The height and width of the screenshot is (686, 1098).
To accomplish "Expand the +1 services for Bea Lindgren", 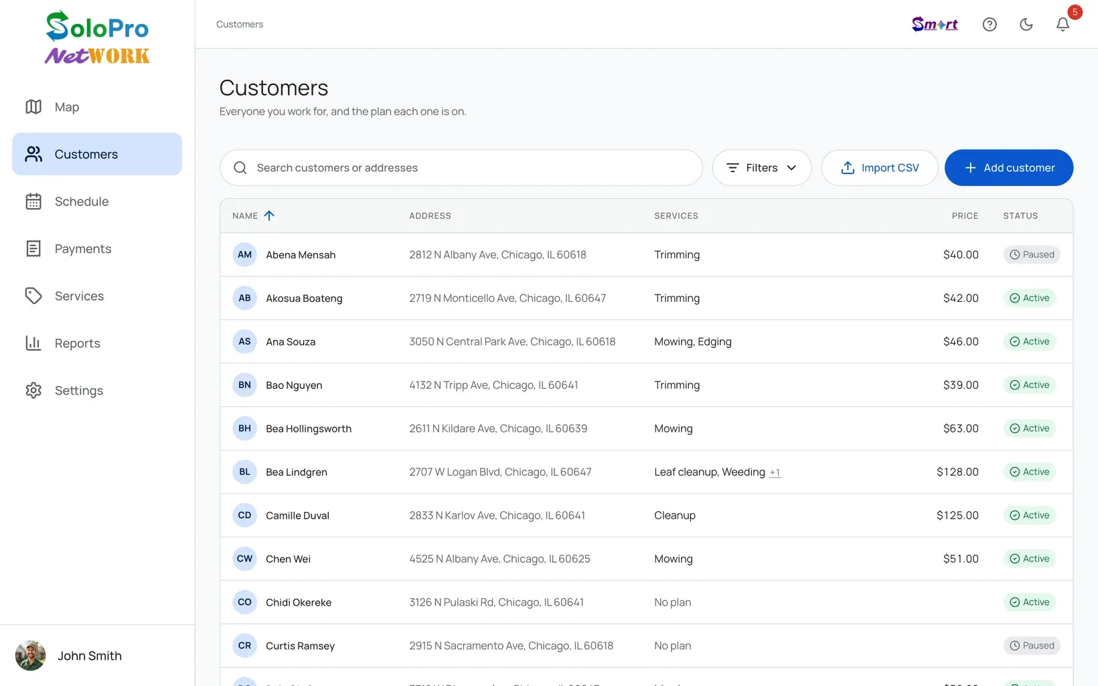I will [775, 473].
